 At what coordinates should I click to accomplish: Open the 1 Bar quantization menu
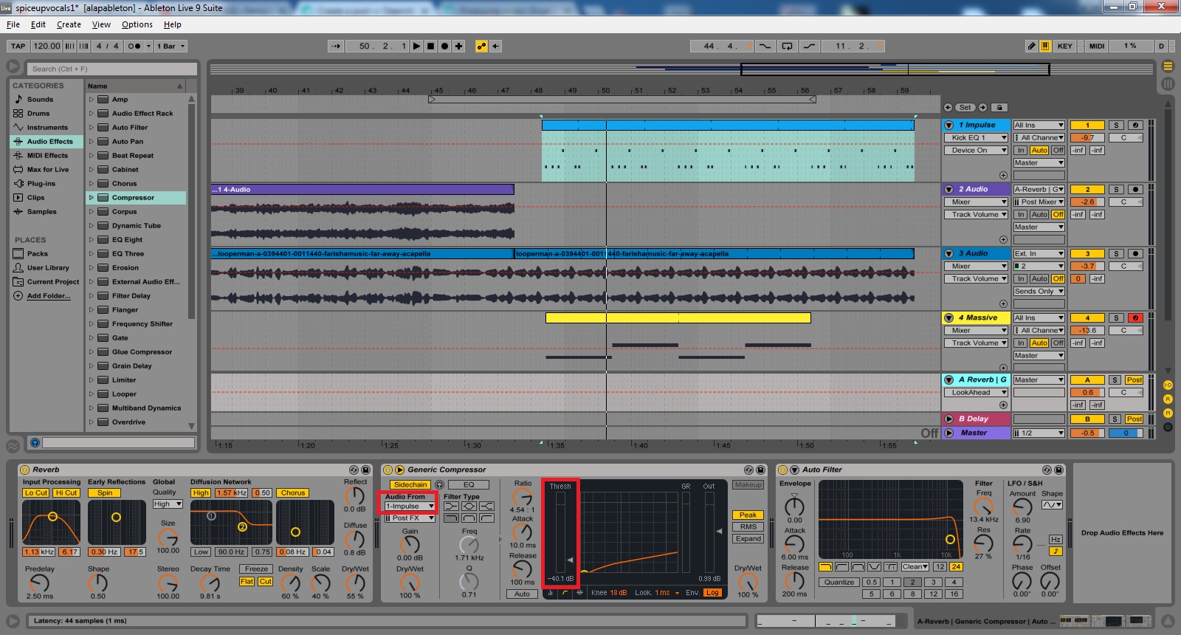[171, 46]
